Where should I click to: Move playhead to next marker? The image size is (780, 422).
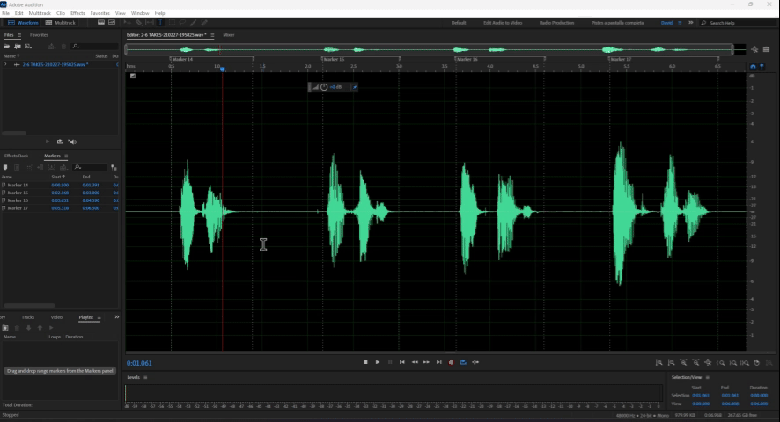point(438,362)
